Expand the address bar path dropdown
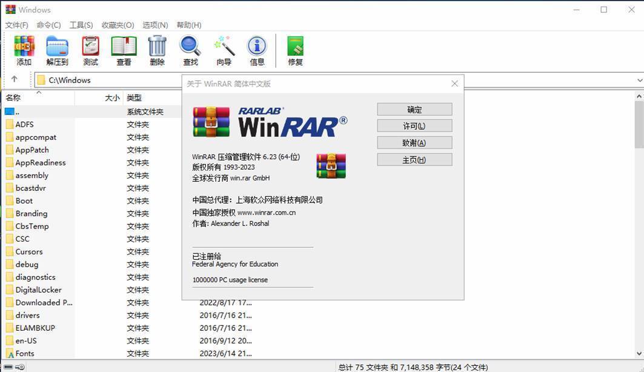Image resolution: width=644 pixels, height=372 pixels. coord(640,80)
